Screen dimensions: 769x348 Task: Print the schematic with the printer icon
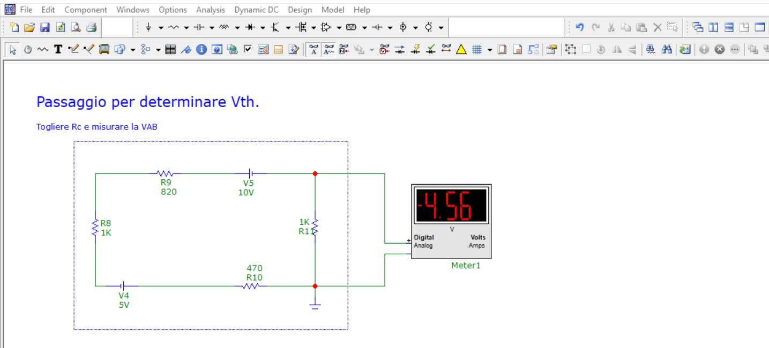[x=91, y=27]
